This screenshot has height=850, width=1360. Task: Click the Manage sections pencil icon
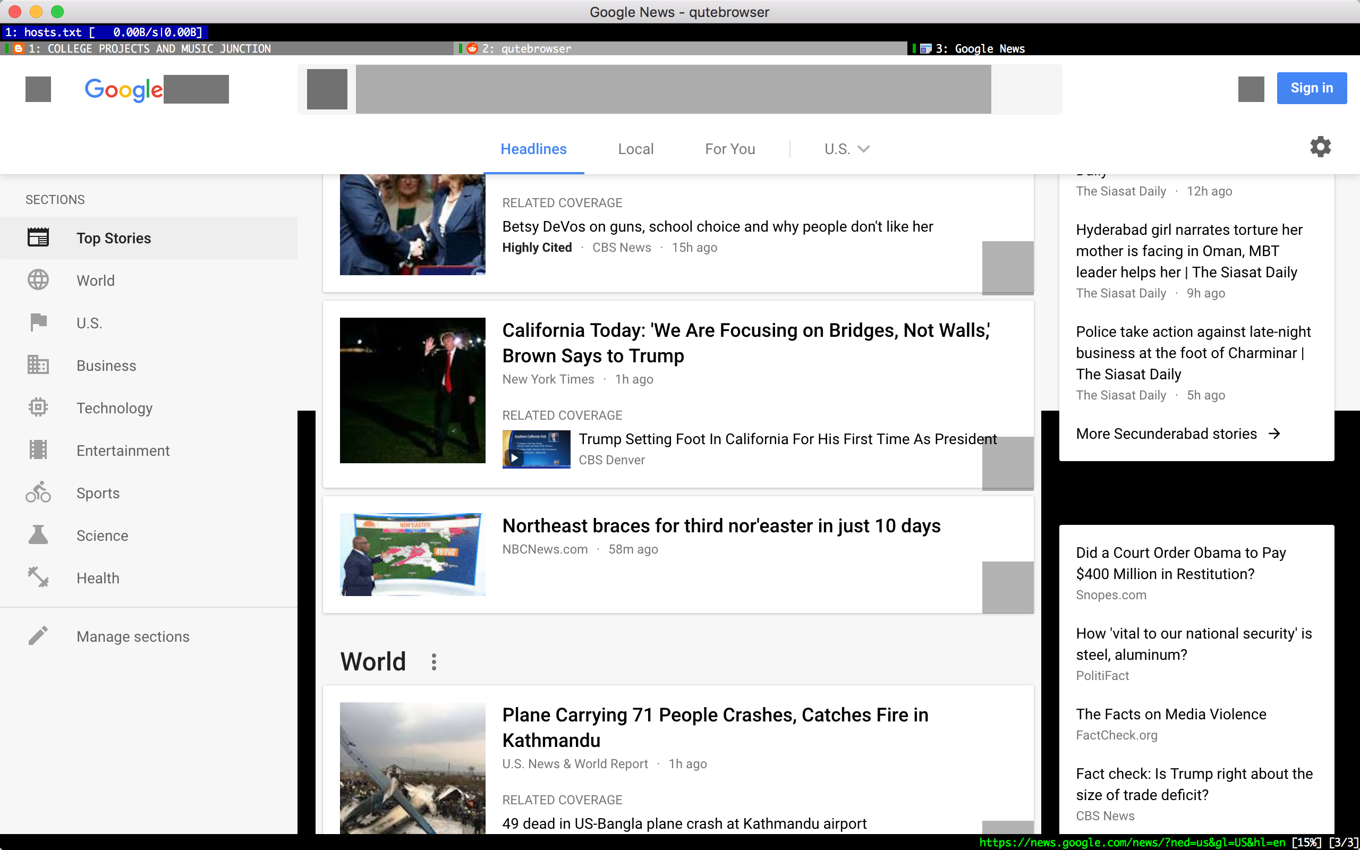(x=38, y=636)
